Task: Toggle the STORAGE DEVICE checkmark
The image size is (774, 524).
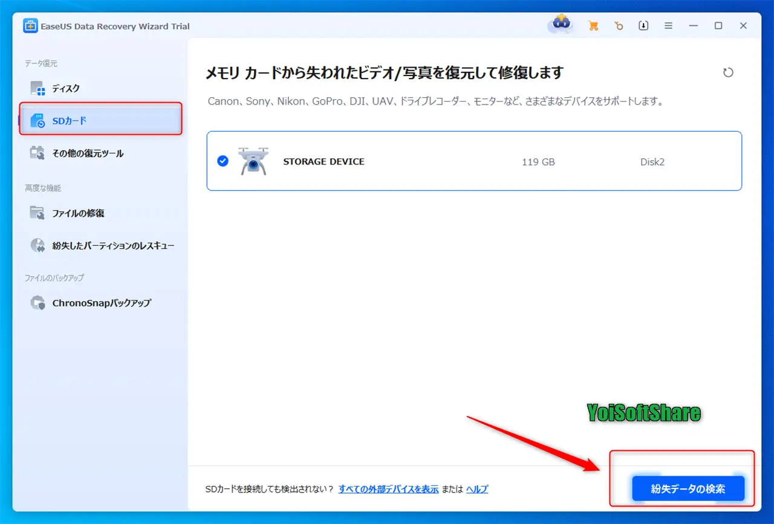Action: point(223,161)
